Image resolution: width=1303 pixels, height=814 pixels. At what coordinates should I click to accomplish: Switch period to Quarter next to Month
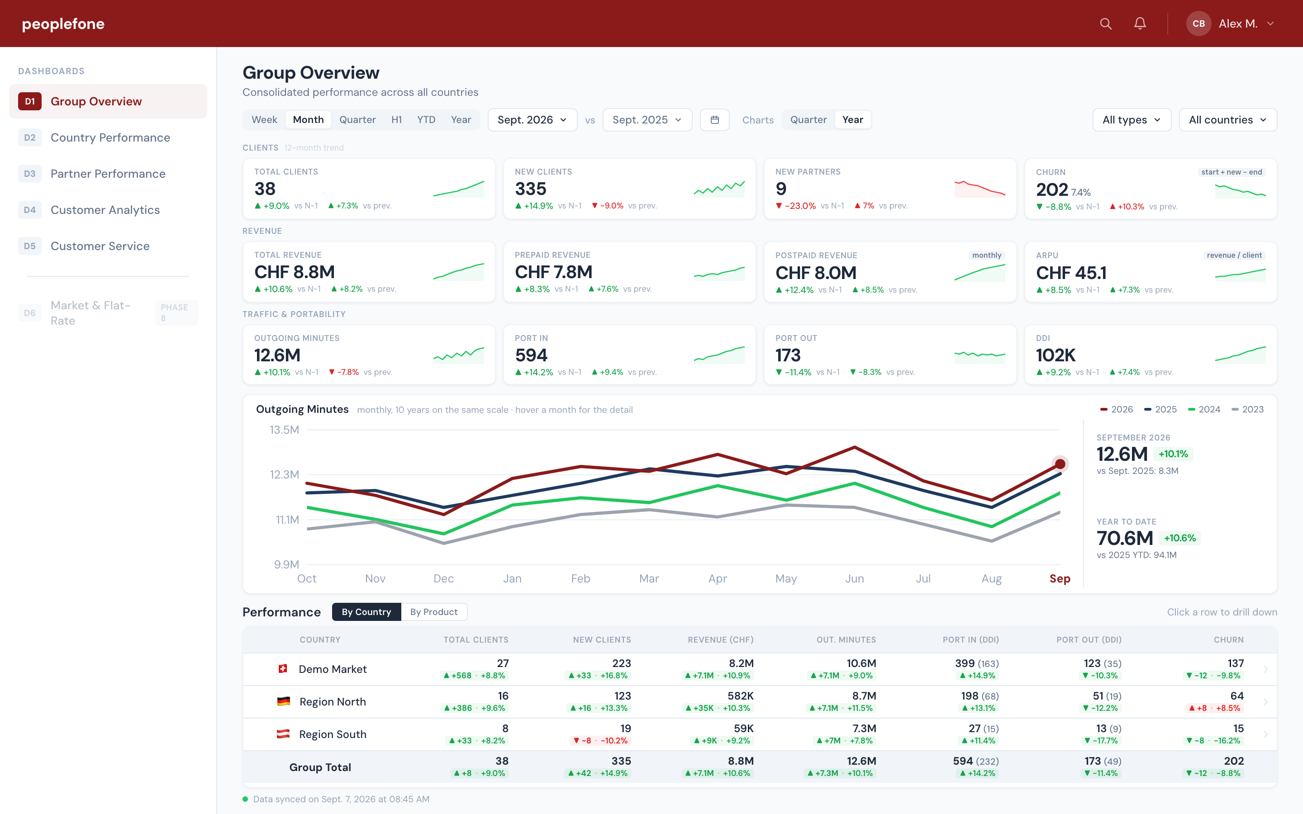[x=357, y=119]
